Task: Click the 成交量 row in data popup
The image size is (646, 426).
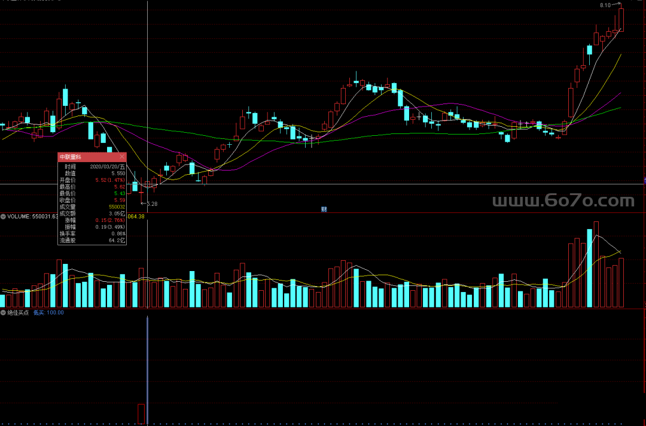Action: click(x=92, y=206)
